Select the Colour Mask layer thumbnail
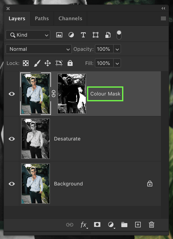Viewport: 173px width, 239px height. tap(36, 94)
